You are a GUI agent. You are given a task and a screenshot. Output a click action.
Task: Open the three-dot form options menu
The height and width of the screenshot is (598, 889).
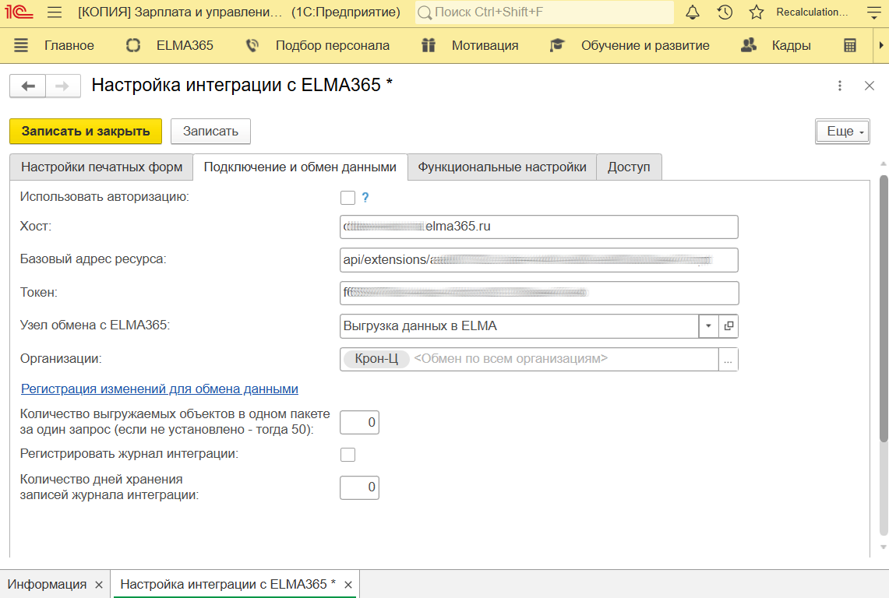[840, 86]
